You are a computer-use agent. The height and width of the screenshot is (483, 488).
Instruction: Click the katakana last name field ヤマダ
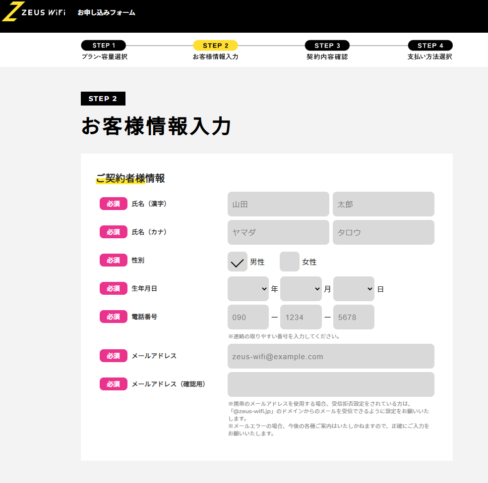pos(278,232)
